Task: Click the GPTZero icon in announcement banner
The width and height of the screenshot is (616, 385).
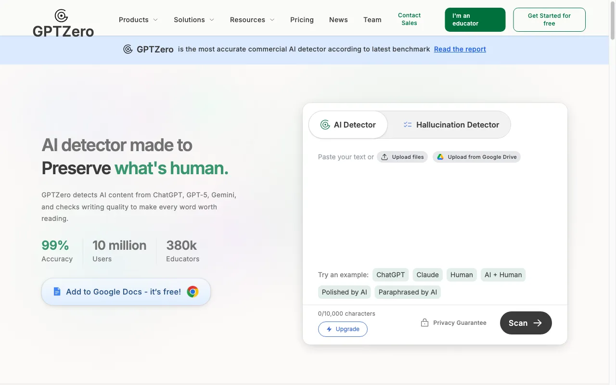Action: (128, 49)
